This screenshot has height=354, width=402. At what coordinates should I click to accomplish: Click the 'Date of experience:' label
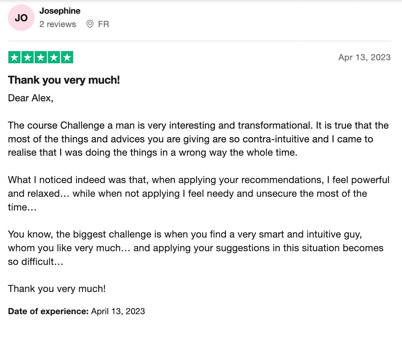48,311
